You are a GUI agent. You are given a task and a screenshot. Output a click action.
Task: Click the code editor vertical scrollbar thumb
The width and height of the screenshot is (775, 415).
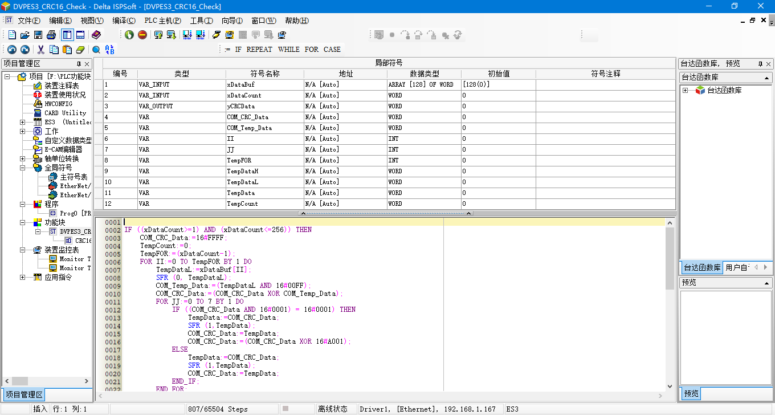pyautogui.click(x=670, y=259)
